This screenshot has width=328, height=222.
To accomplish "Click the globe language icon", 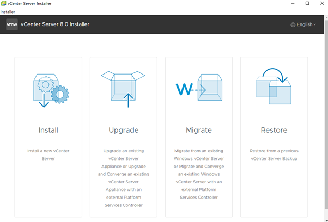I will (x=293, y=24).
